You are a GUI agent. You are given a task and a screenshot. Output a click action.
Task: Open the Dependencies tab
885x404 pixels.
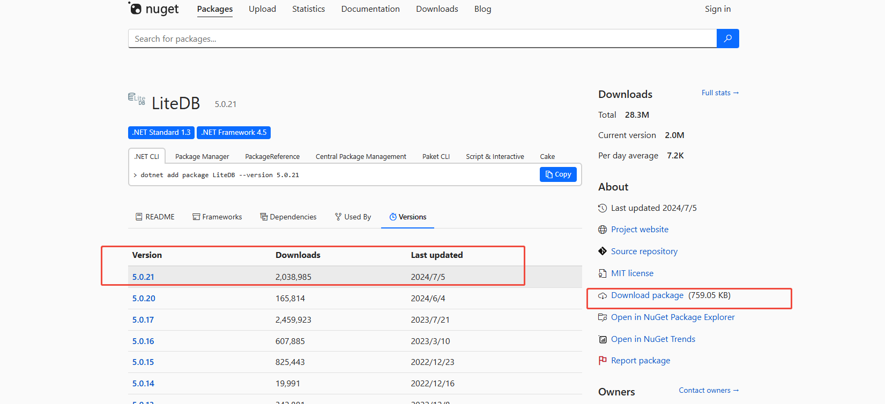pyautogui.click(x=288, y=217)
